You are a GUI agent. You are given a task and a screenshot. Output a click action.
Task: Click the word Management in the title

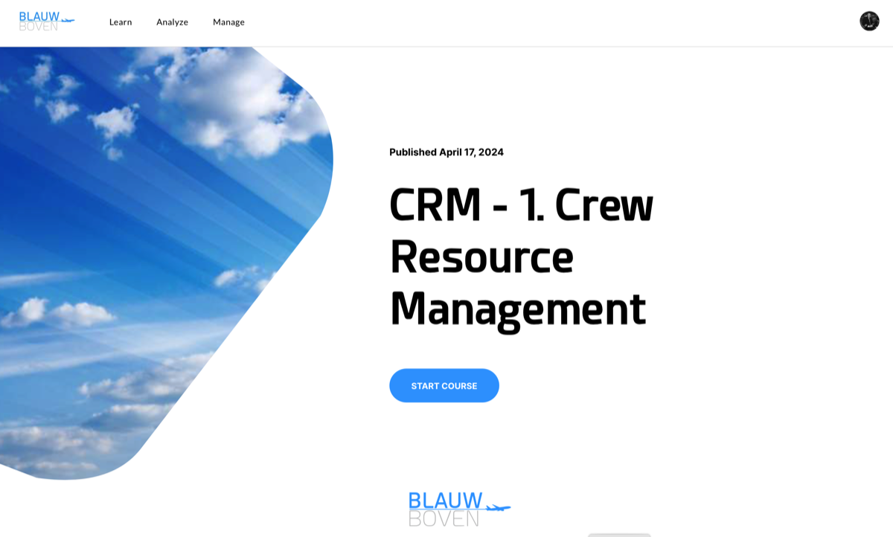tap(518, 309)
